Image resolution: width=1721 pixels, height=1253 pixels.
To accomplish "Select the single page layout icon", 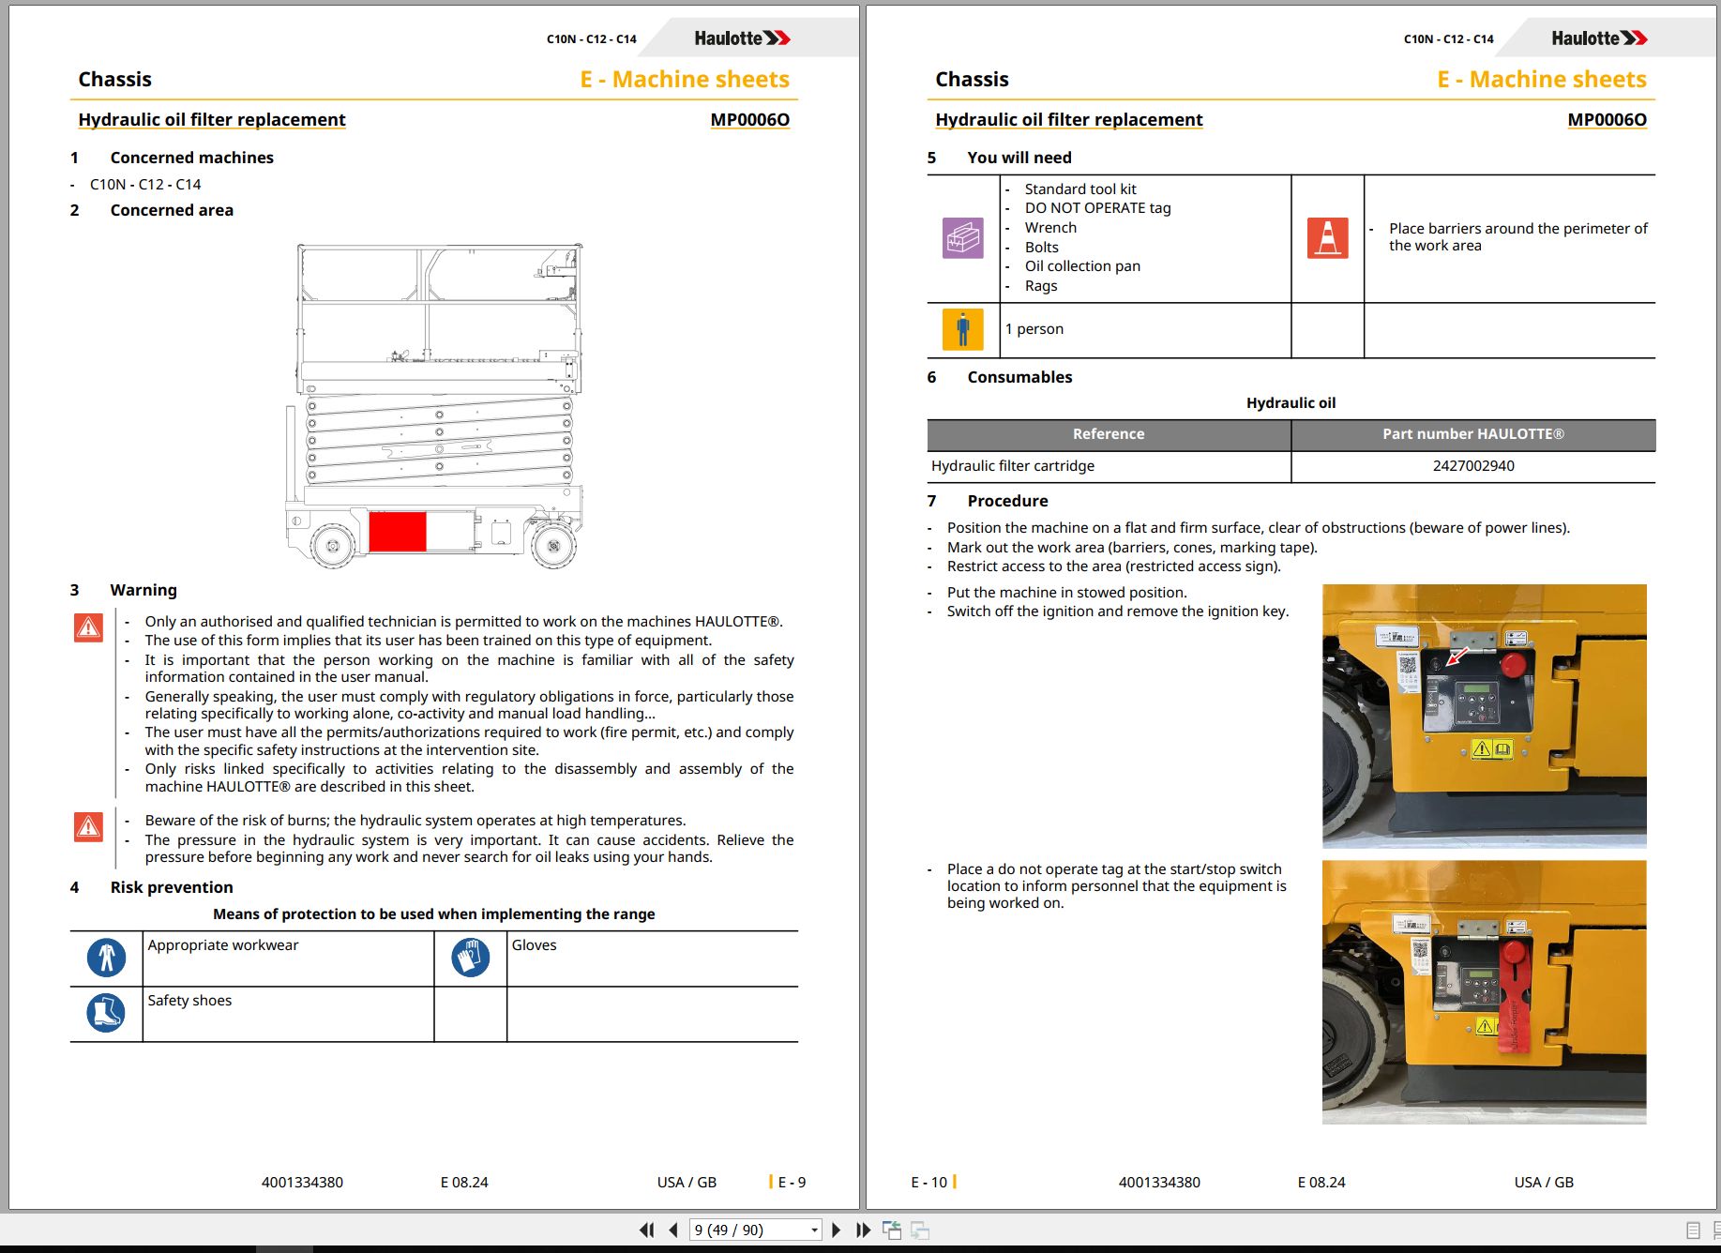I will [x=1693, y=1230].
